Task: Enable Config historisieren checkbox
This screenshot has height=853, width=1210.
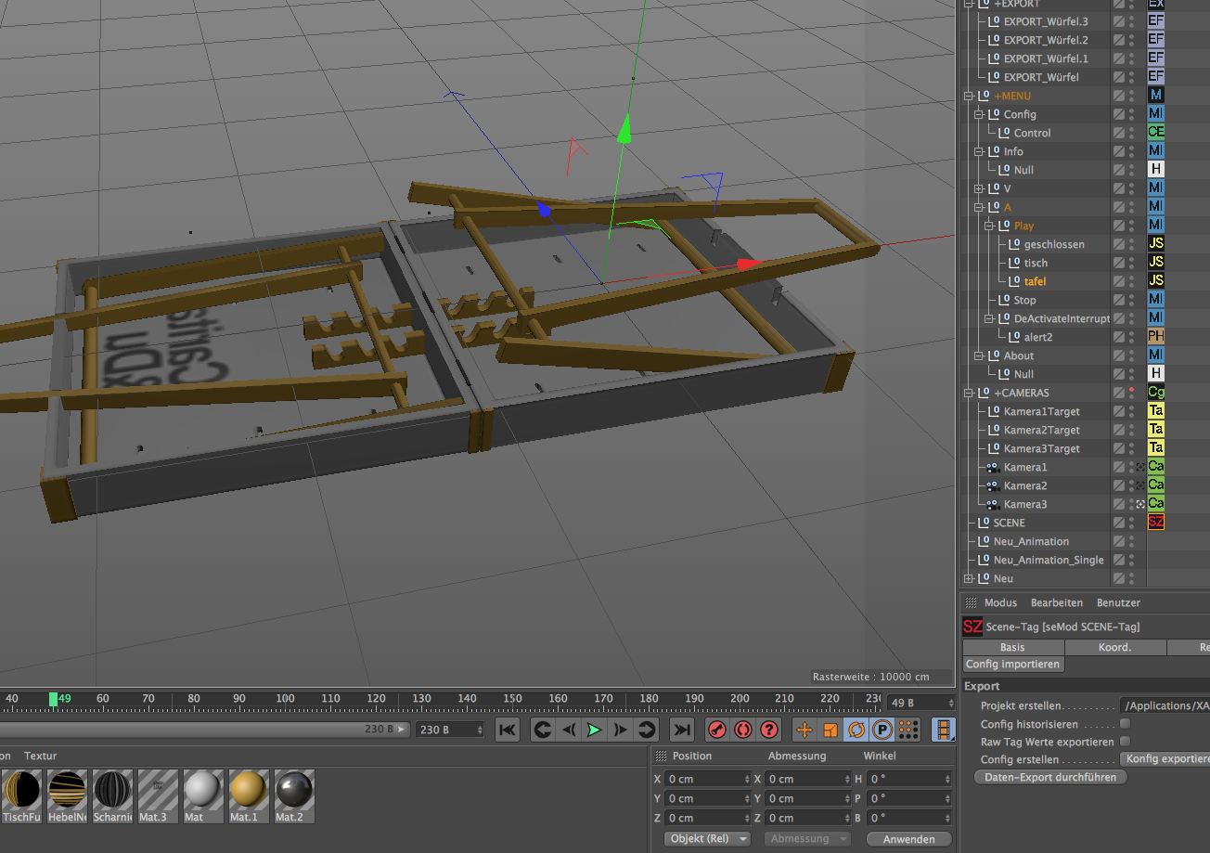Action: 1126,723
